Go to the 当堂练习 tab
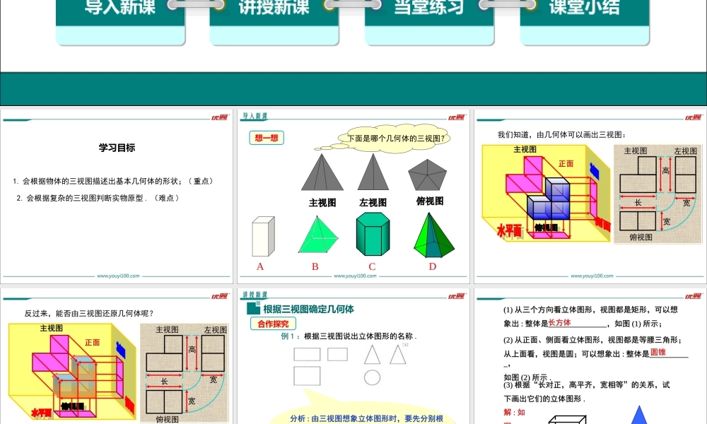Image resolution: width=707 pixels, height=424 pixels. (429, 8)
